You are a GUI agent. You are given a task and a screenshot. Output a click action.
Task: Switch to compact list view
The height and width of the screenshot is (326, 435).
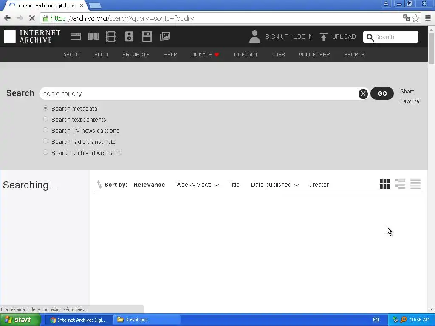point(415,184)
